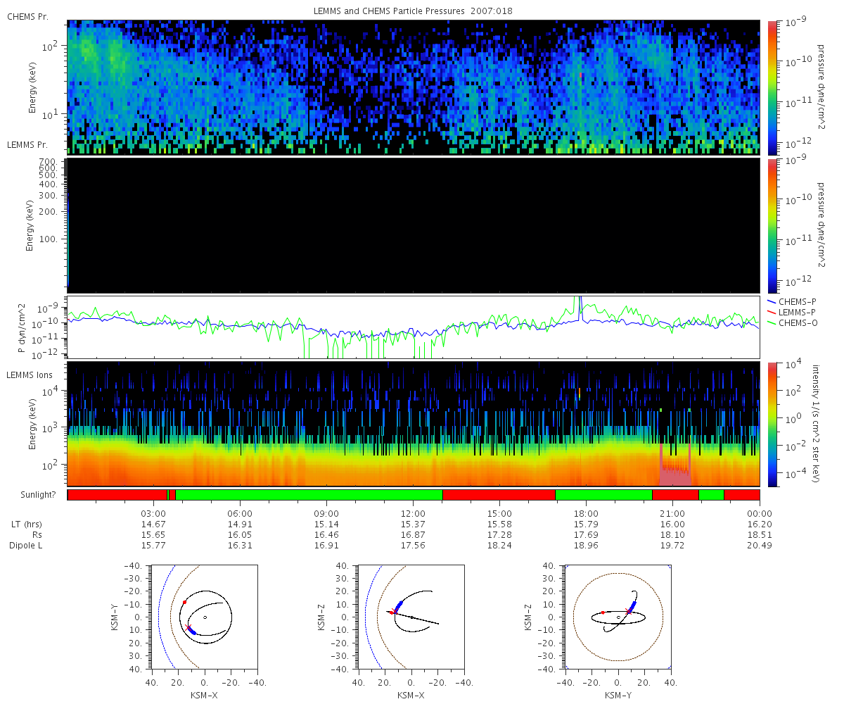Screen dimensions: 844x704
Task: Click the red X marker in KSM-Y orbit plot
Action: click(x=188, y=627)
